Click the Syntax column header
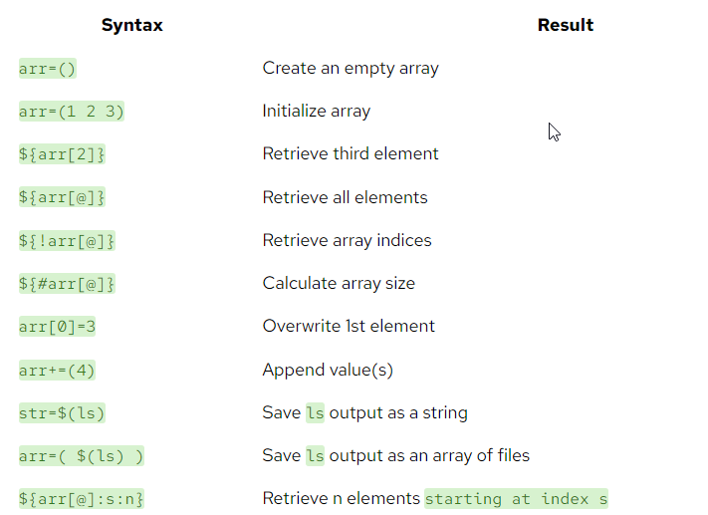708x515 pixels. [131, 25]
